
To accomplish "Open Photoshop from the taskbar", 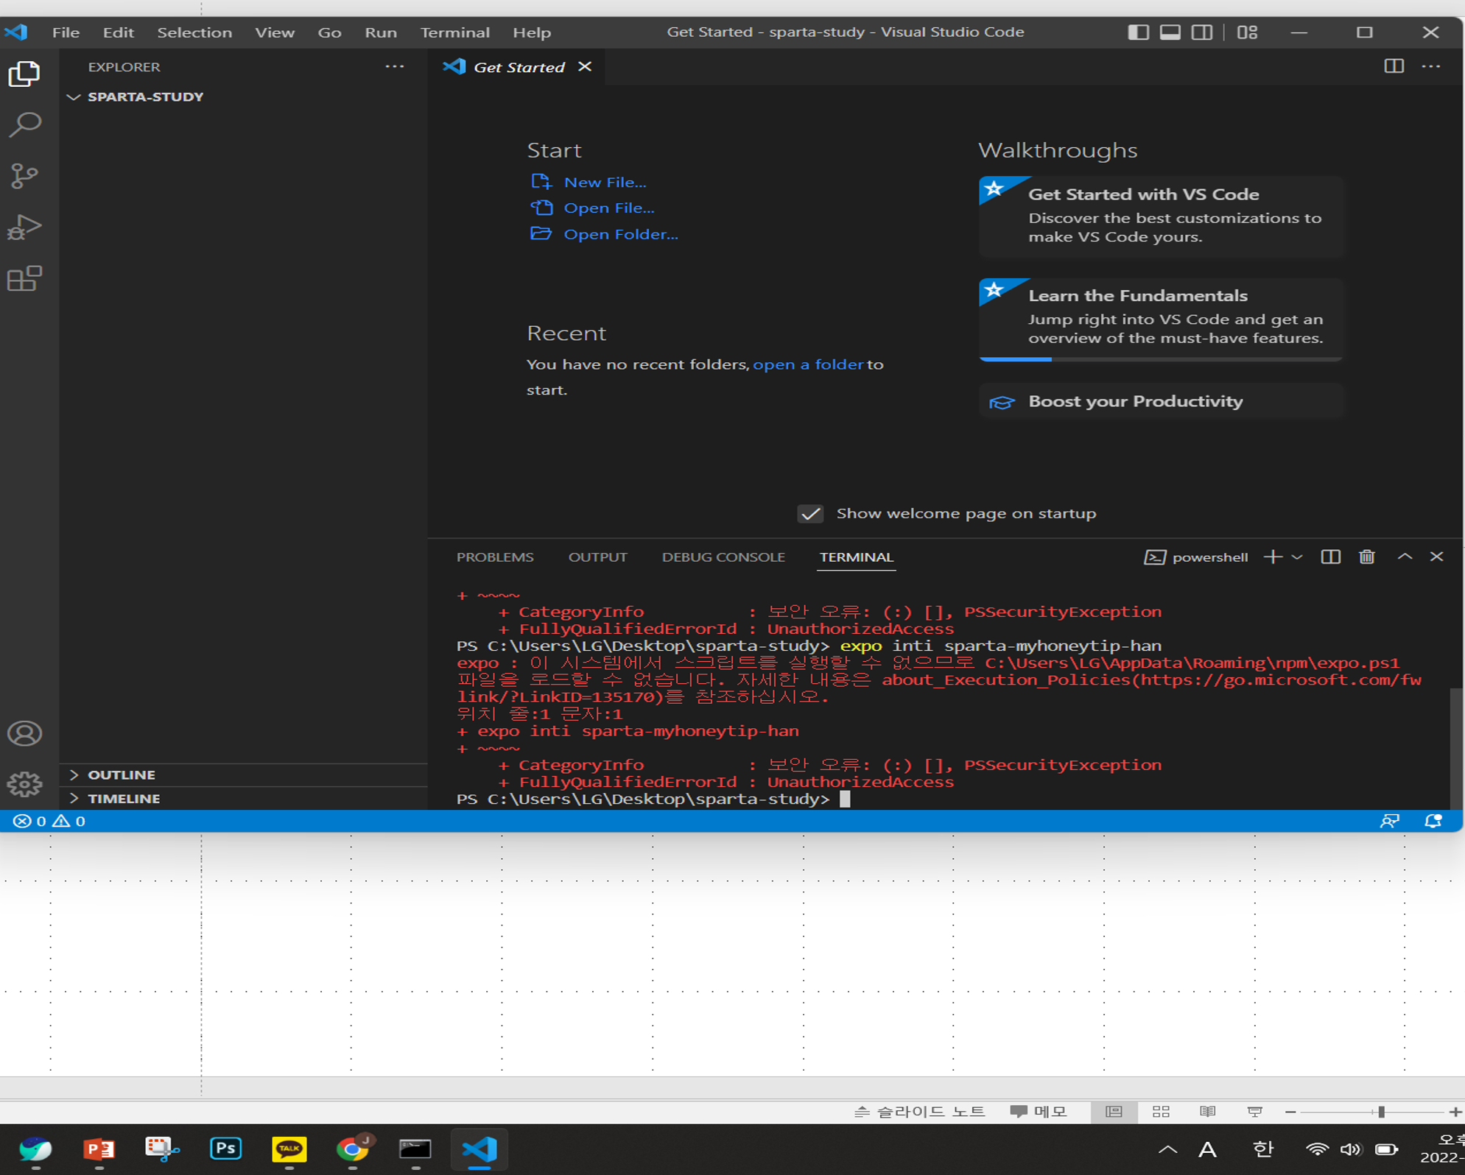I will [225, 1148].
